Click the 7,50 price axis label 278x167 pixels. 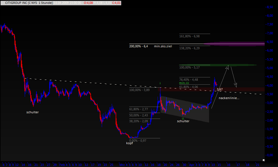269,24
